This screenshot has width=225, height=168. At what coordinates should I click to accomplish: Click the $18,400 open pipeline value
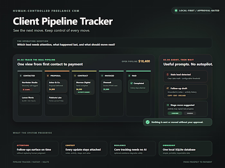click(x=144, y=61)
